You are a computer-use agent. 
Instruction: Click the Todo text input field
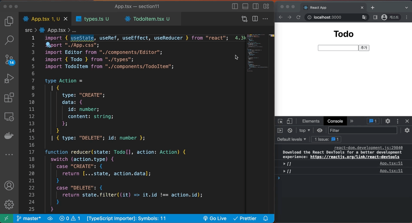point(338,48)
